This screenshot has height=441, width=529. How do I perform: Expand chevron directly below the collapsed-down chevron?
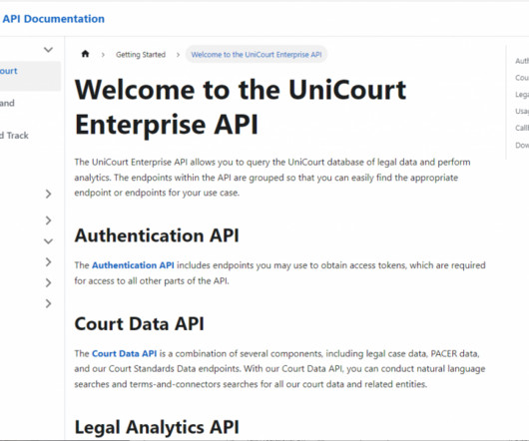(x=48, y=262)
